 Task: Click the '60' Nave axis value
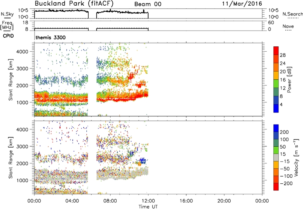coord(271,23)
